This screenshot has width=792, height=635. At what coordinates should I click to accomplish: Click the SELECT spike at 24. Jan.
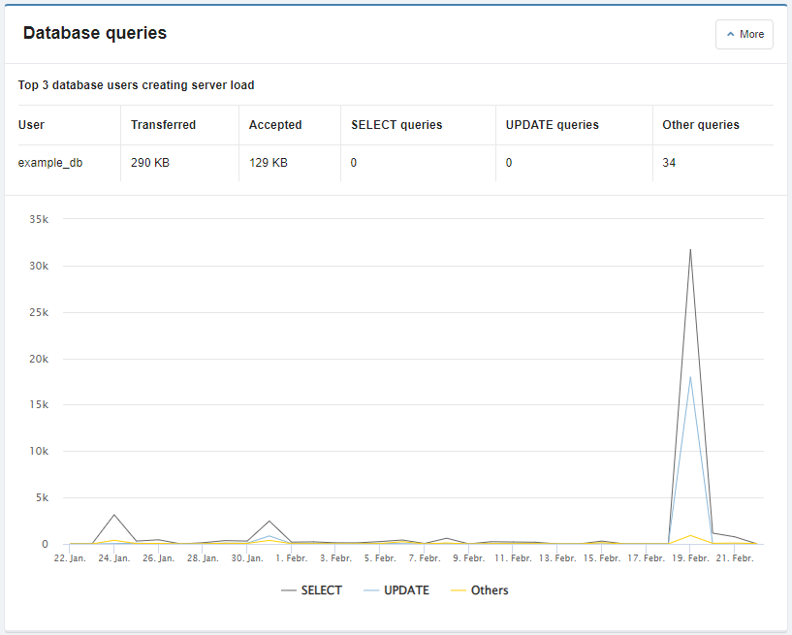tap(114, 515)
